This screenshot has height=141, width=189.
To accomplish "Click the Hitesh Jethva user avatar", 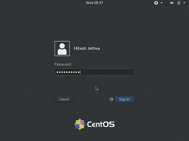I will click(x=62, y=49).
